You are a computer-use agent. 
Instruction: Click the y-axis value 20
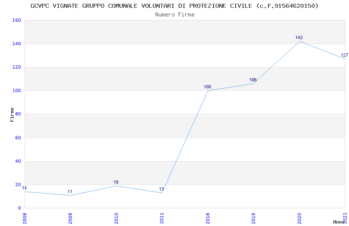[x=18, y=184]
